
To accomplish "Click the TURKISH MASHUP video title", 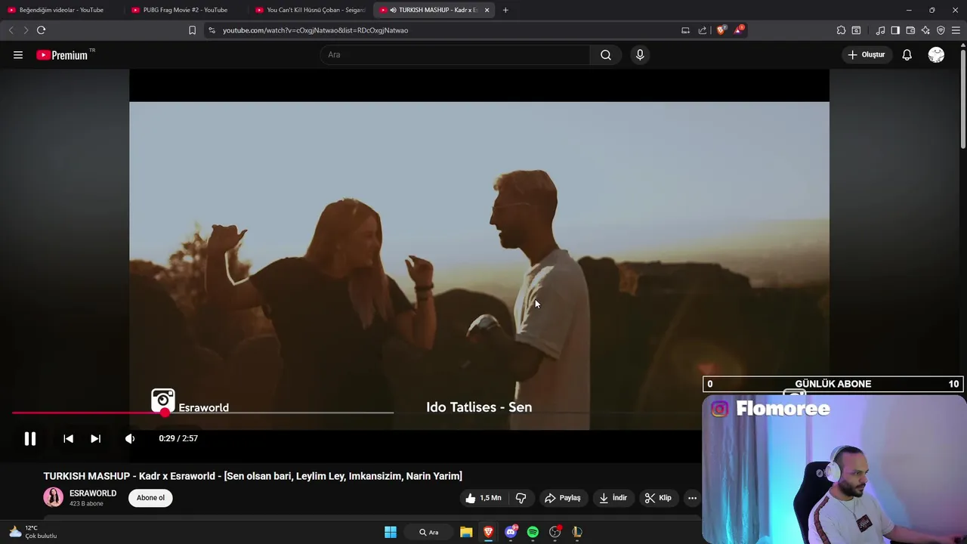I will point(253,476).
